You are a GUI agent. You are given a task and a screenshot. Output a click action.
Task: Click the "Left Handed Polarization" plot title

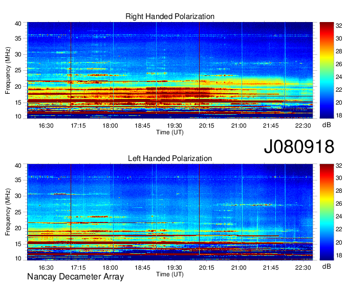(170, 158)
